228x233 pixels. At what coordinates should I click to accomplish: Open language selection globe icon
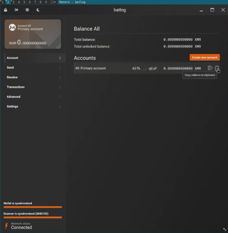pos(27,10)
